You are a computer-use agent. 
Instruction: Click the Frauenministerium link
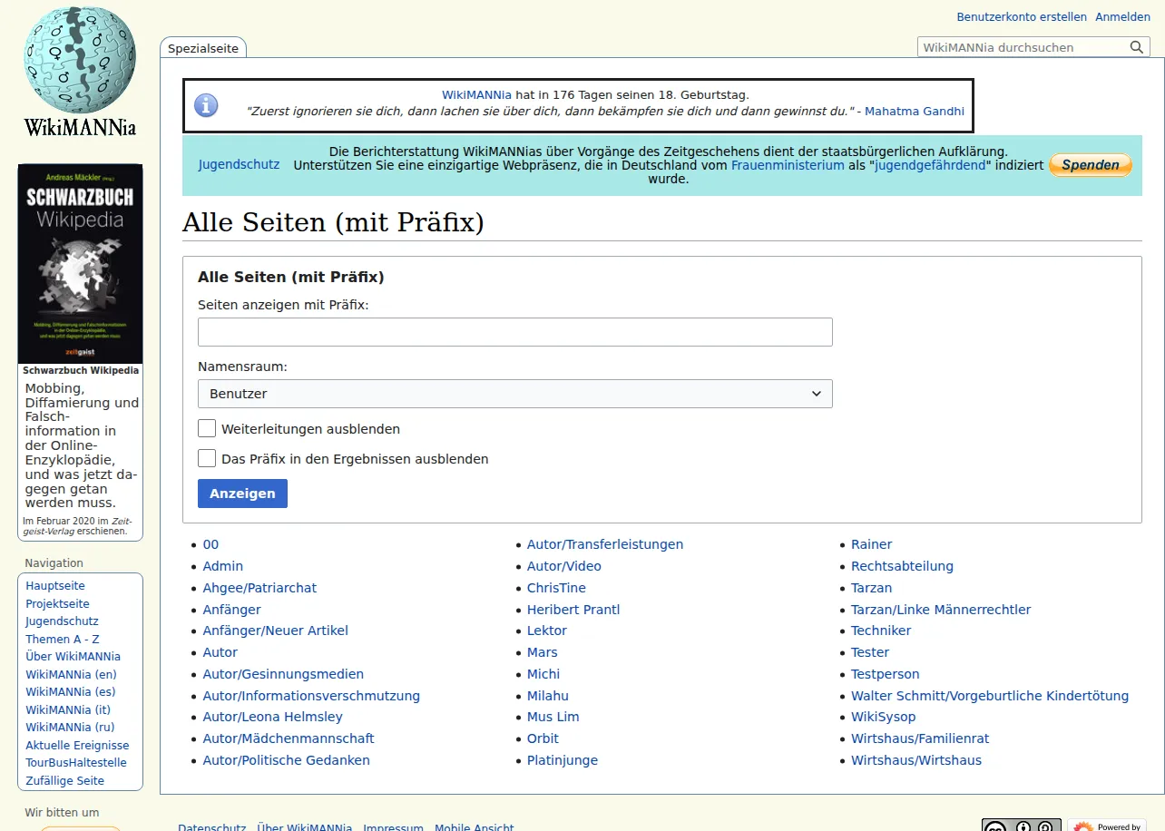point(788,165)
